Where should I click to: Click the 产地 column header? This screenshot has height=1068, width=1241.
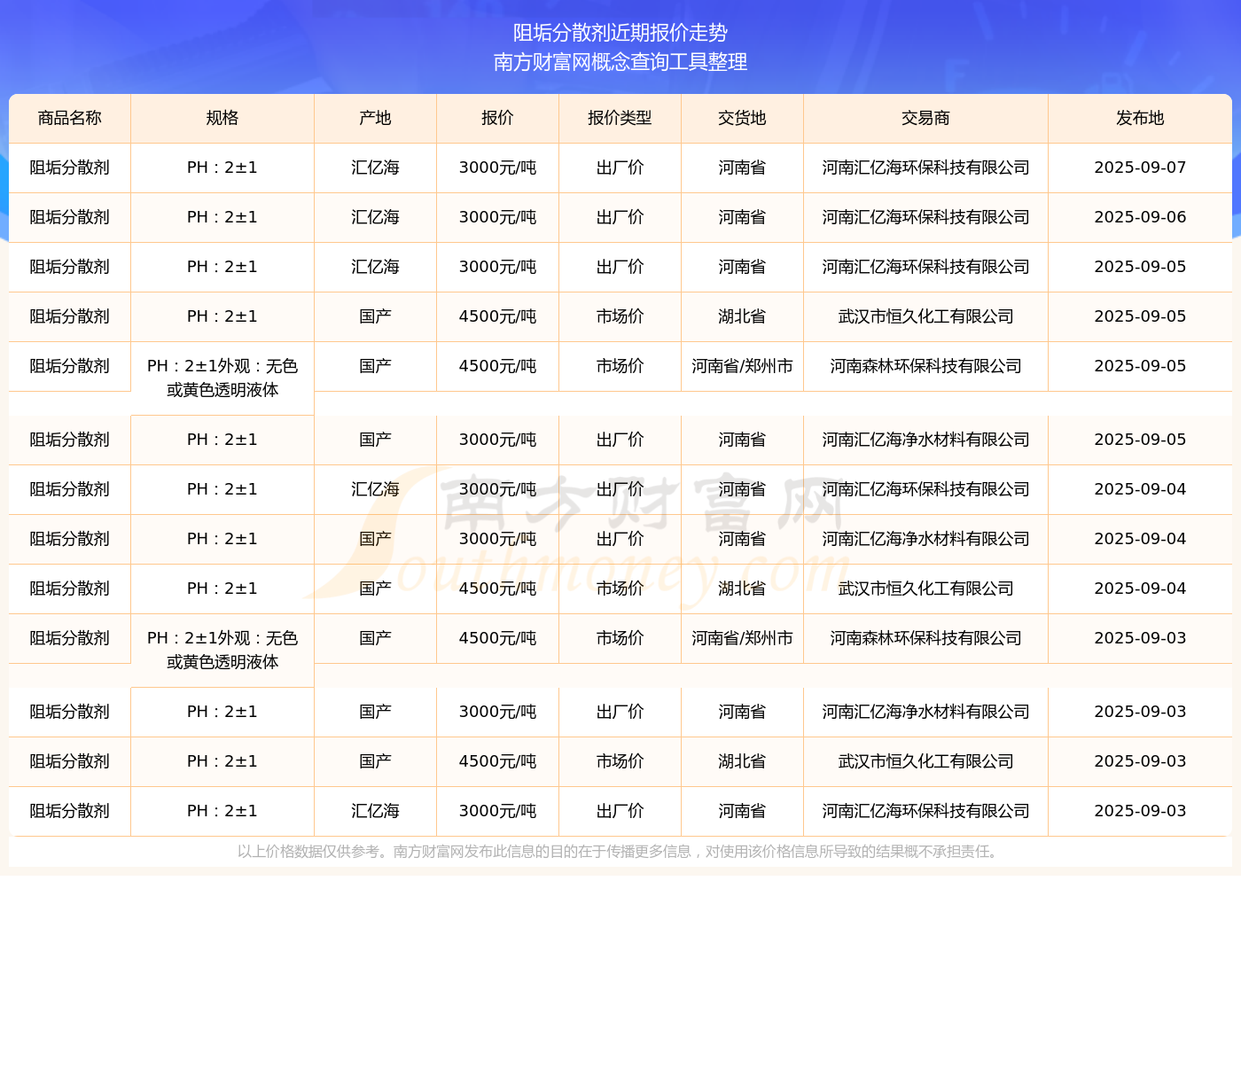tap(375, 118)
